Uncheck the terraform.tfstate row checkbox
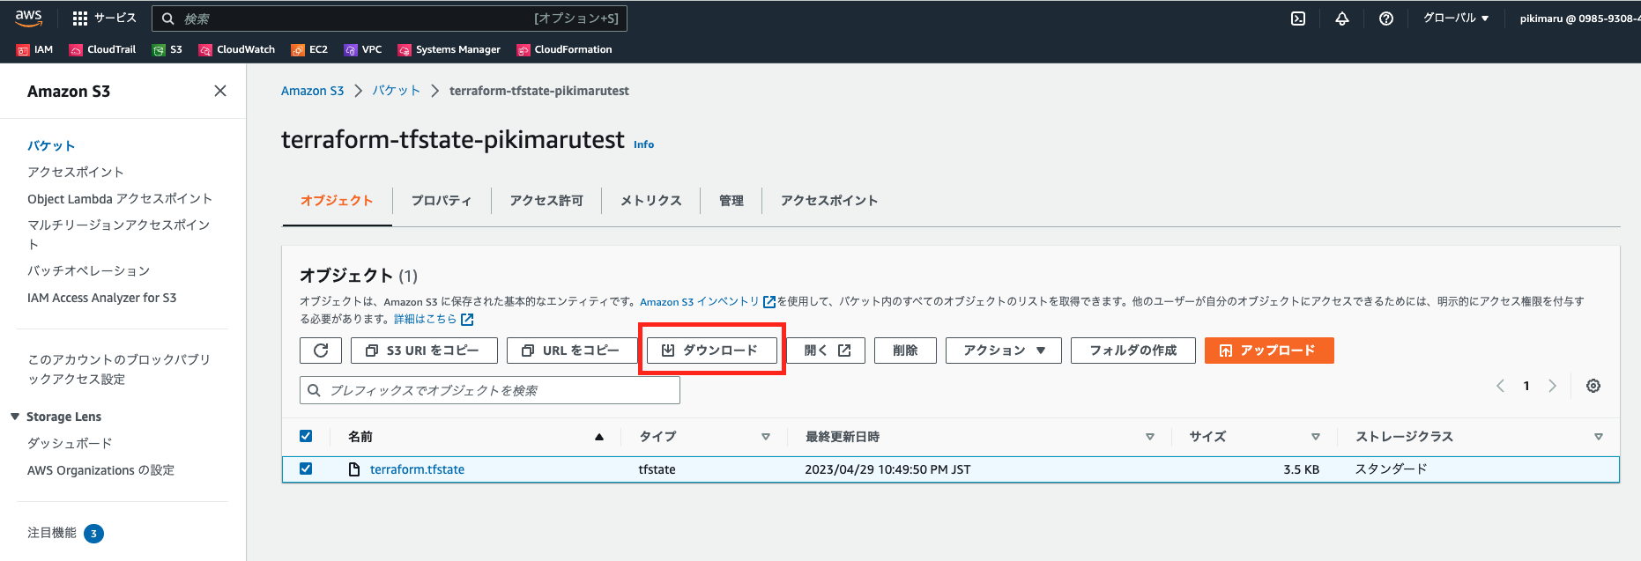 [x=306, y=469]
